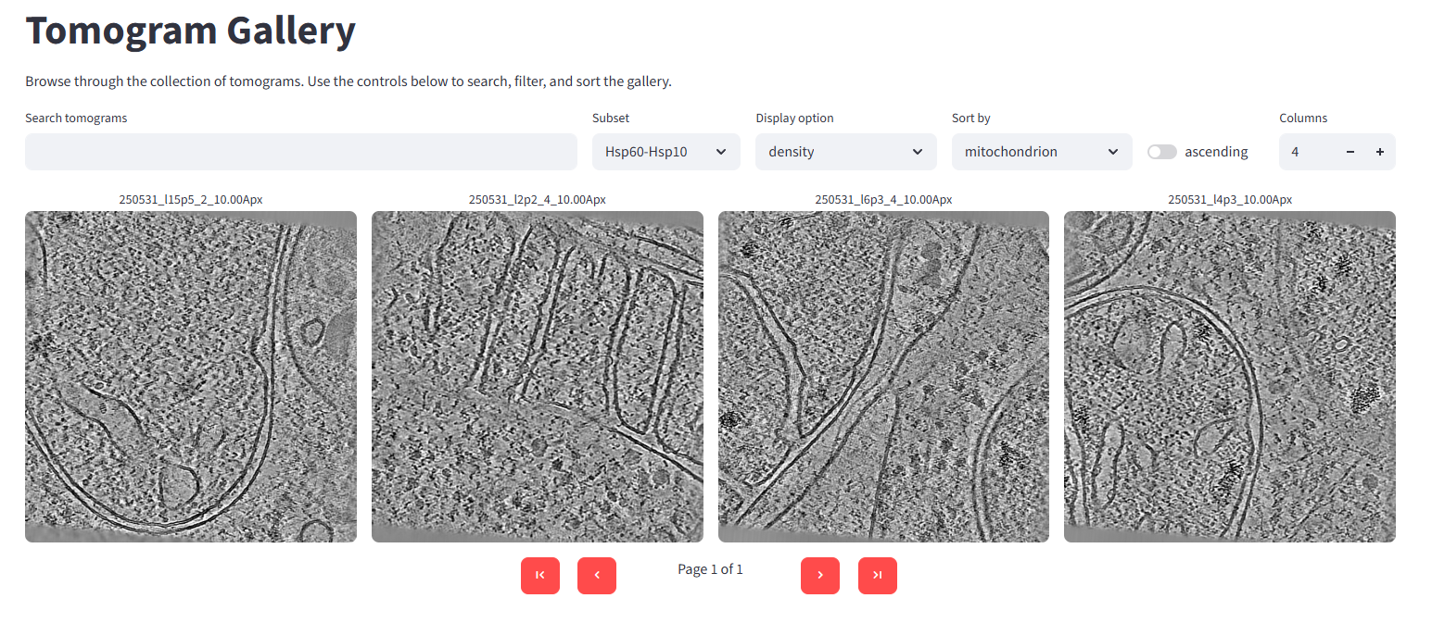Click the Tomogram Gallery heading
This screenshot has height=623, width=1432.
click(x=191, y=31)
